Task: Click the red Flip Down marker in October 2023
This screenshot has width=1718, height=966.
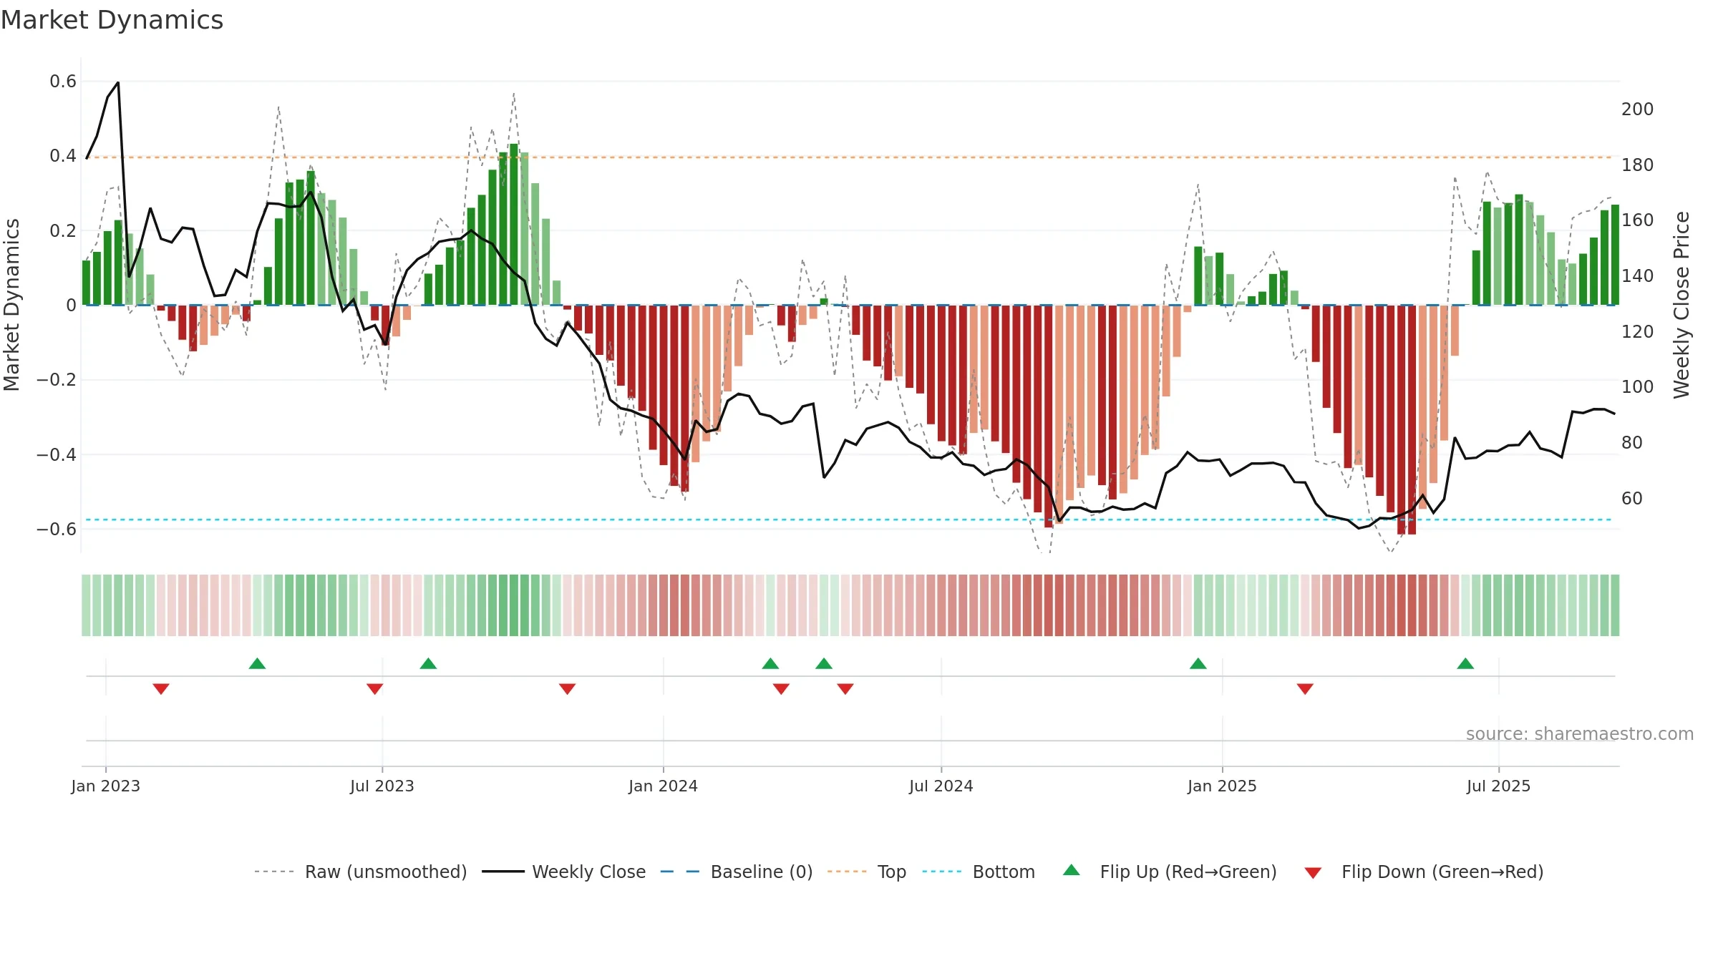Action: click(567, 689)
